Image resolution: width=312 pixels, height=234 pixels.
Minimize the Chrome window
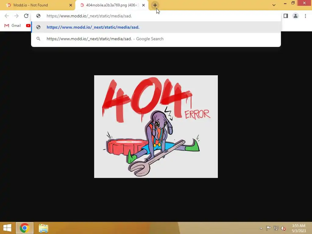(285, 3)
